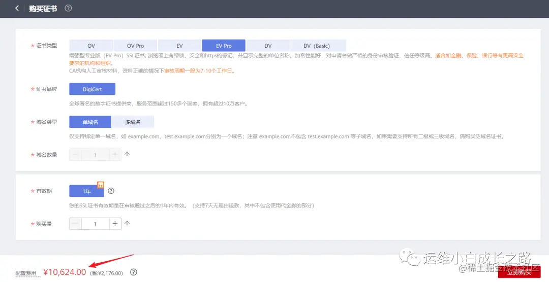Click gift badge on 1年 option
549x282 pixels.
pyautogui.click(x=101, y=185)
